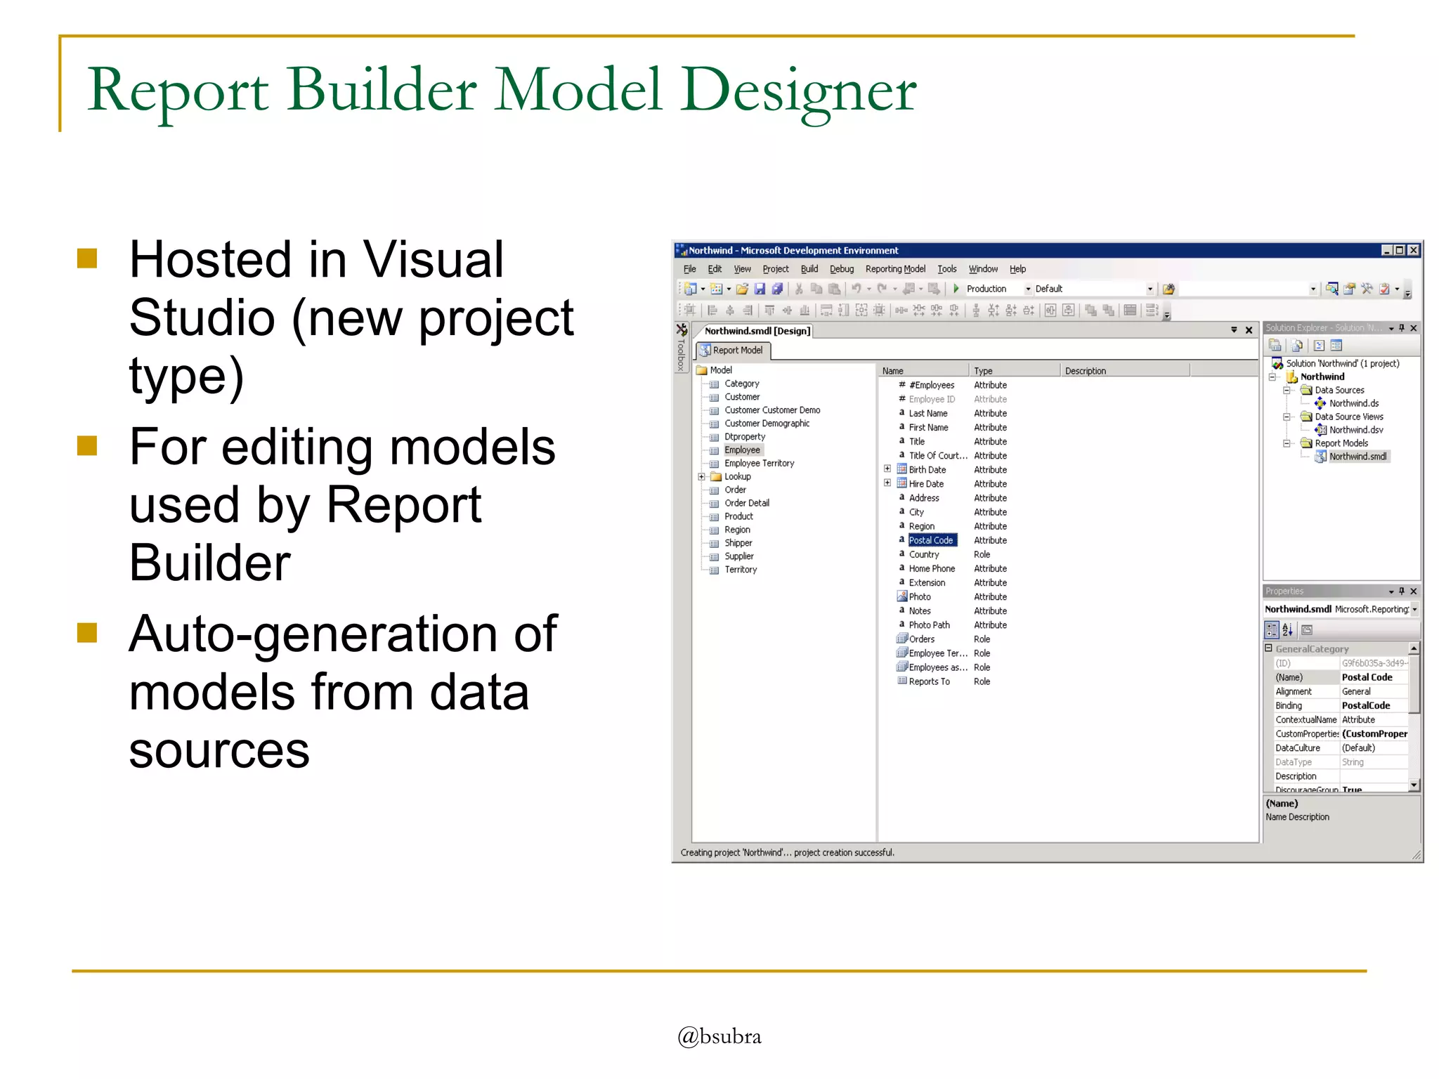Viewport: 1439px width, 1079px height.
Task: Open the Default platform dropdown
Action: click(x=1150, y=289)
